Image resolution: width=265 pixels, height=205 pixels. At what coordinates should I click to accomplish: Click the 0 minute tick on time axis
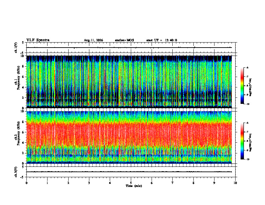(x=26, y=183)
